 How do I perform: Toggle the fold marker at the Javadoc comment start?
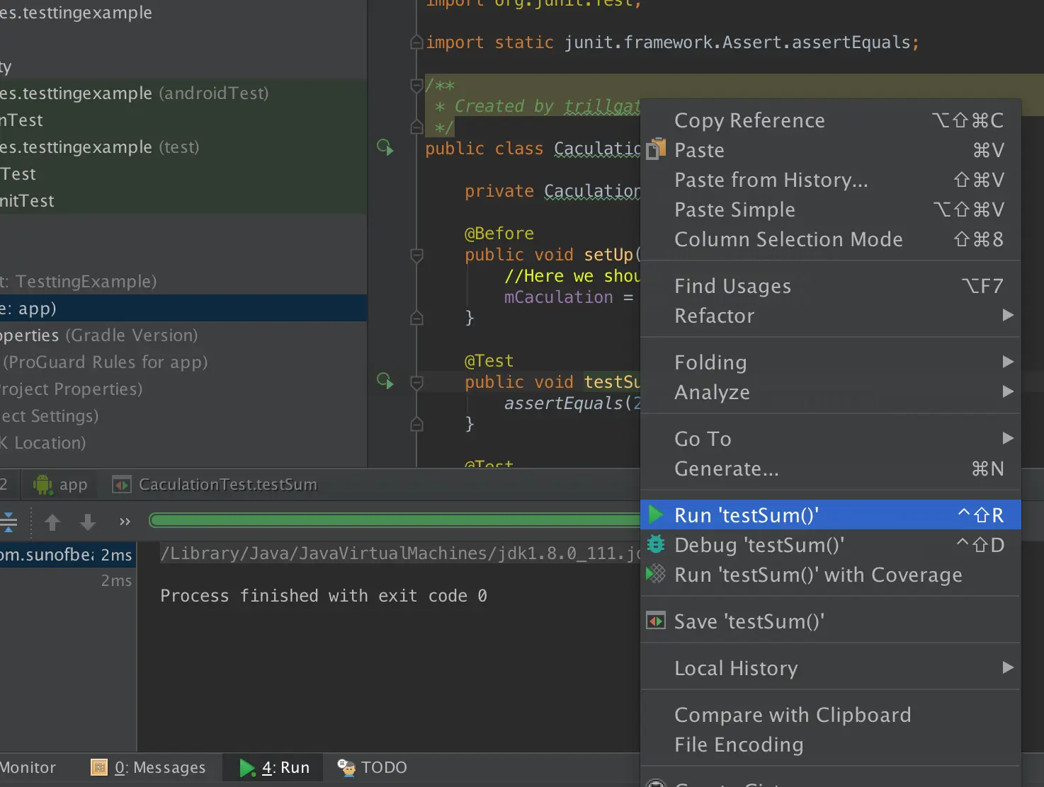click(x=417, y=86)
